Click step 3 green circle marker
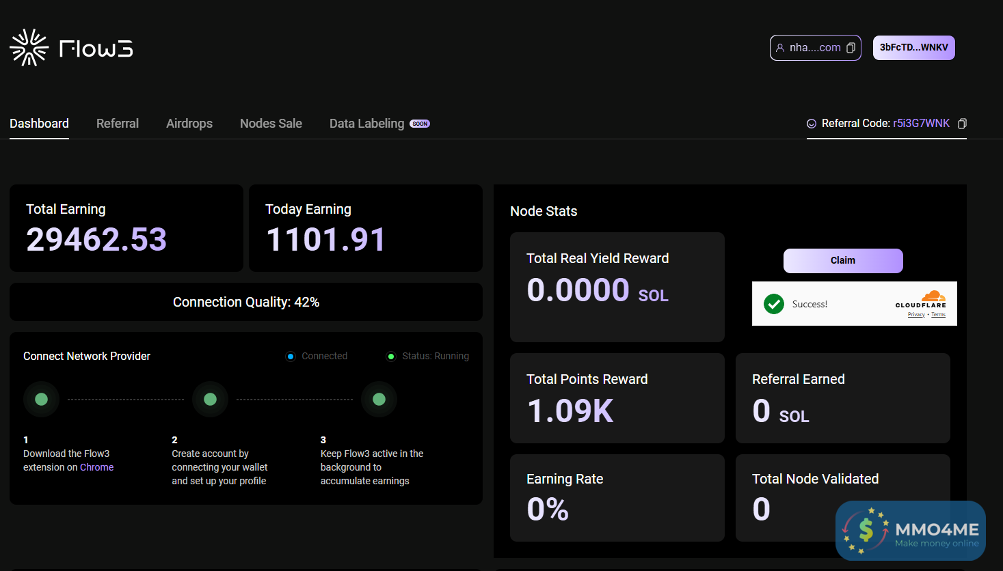Viewport: 1003px width, 571px height. pyautogui.click(x=379, y=400)
